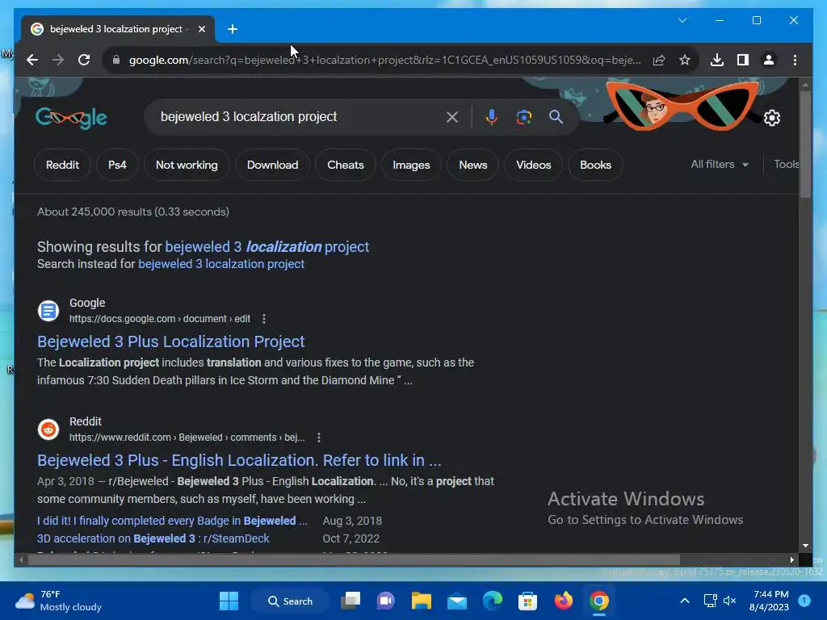Filter results by Reddit chip
This screenshot has width=827, height=620.
click(x=62, y=165)
